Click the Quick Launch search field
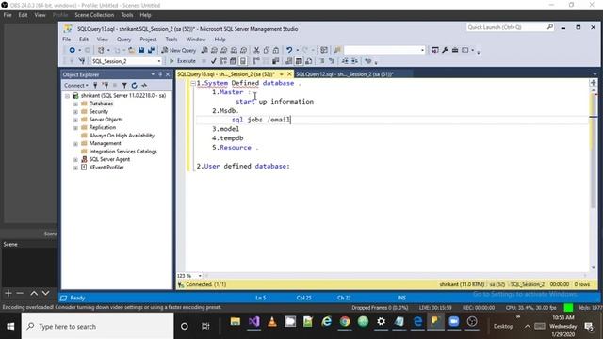 [x=510, y=27]
